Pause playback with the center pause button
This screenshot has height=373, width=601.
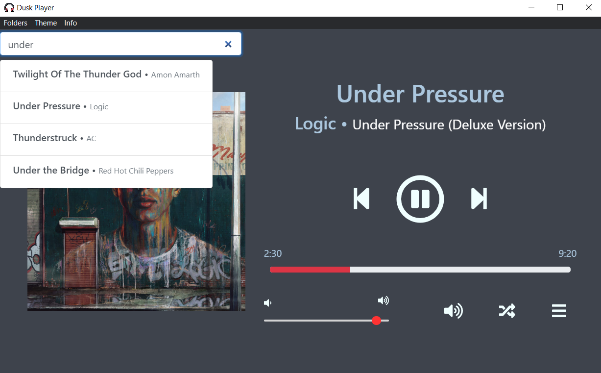point(420,199)
